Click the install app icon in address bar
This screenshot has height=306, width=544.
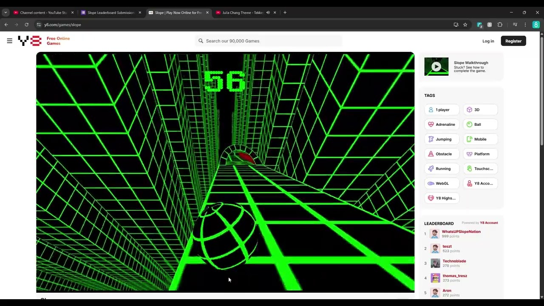(x=456, y=25)
